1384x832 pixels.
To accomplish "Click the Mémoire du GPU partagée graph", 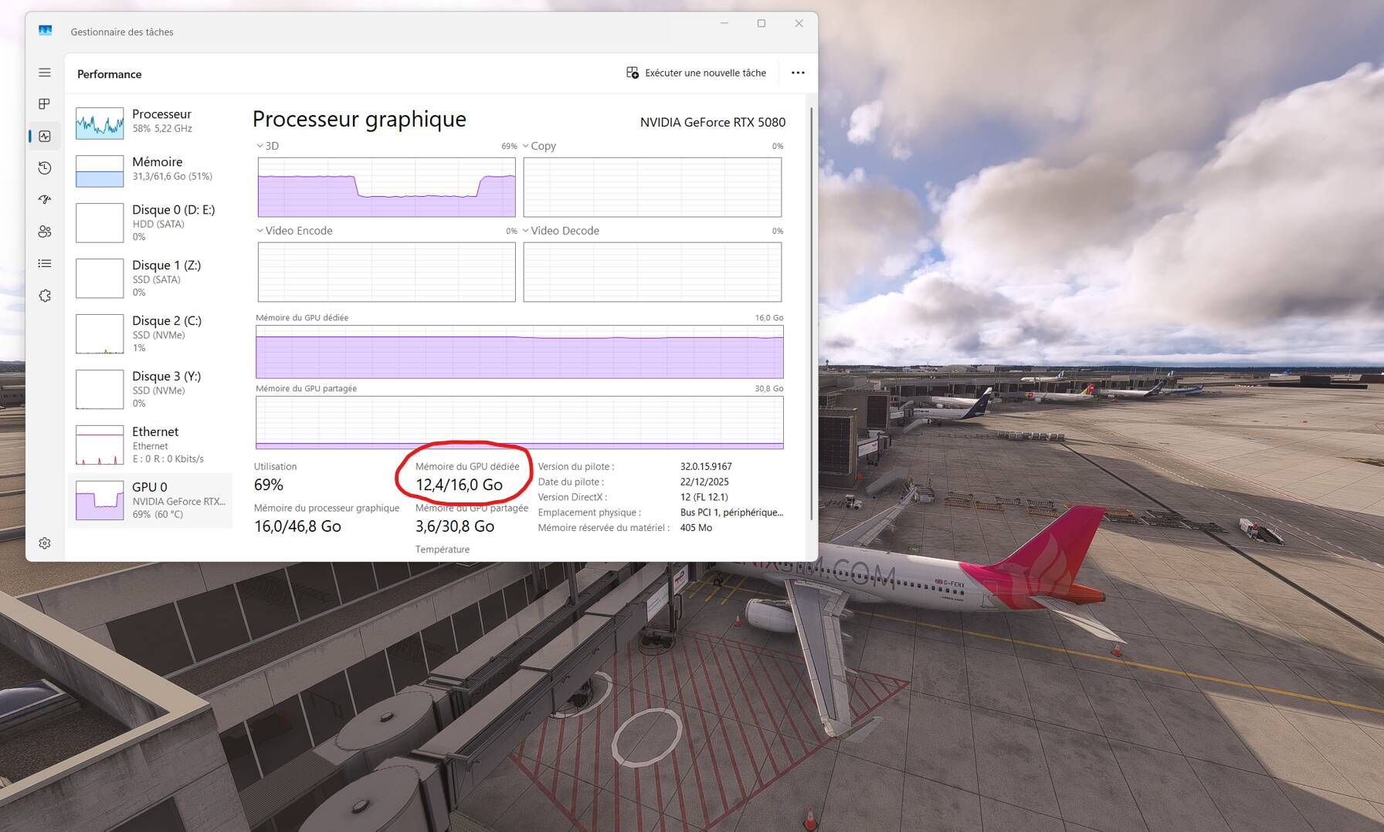I will (x=520, y=422).
